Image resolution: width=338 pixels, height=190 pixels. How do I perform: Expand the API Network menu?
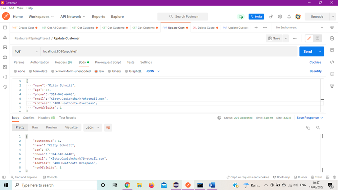click(x=73, y=17)
